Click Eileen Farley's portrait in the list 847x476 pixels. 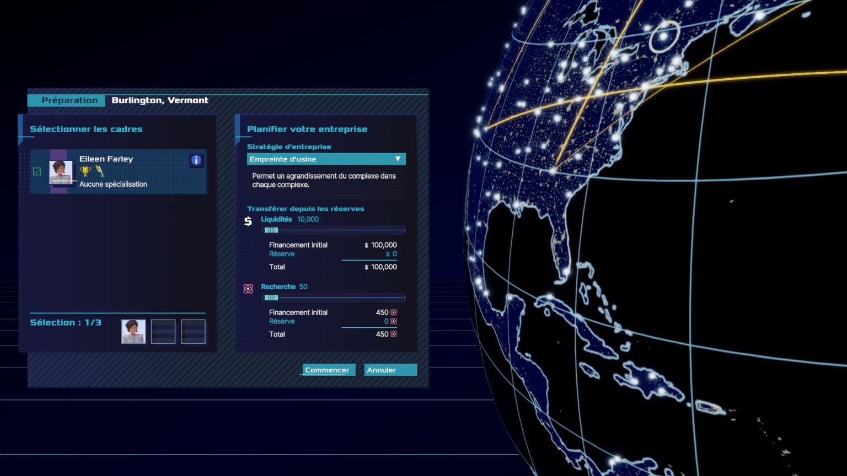[61, 172]
